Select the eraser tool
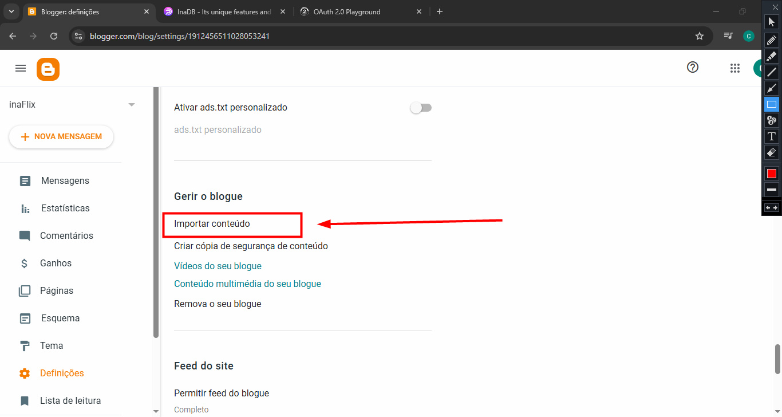The width and height of the screenshot is (782, 417). pyautogui.click(x=771, y=152)
